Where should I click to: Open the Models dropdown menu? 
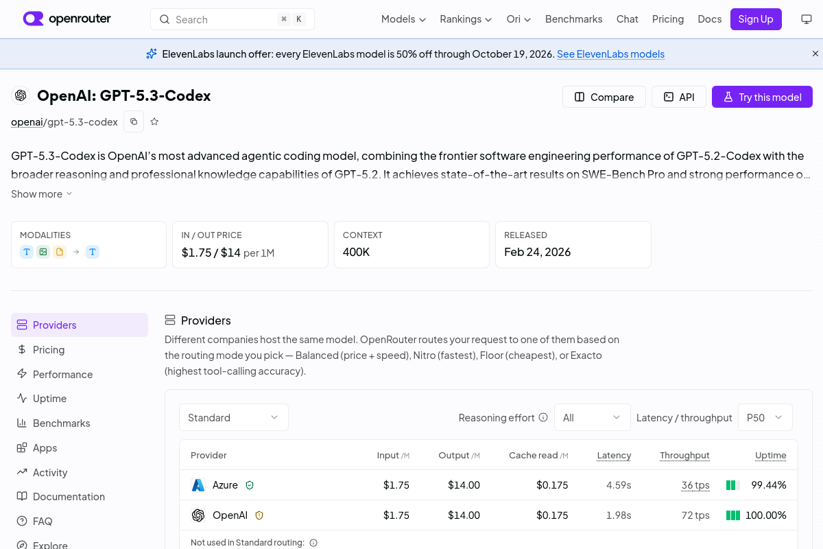click(403, 19)
